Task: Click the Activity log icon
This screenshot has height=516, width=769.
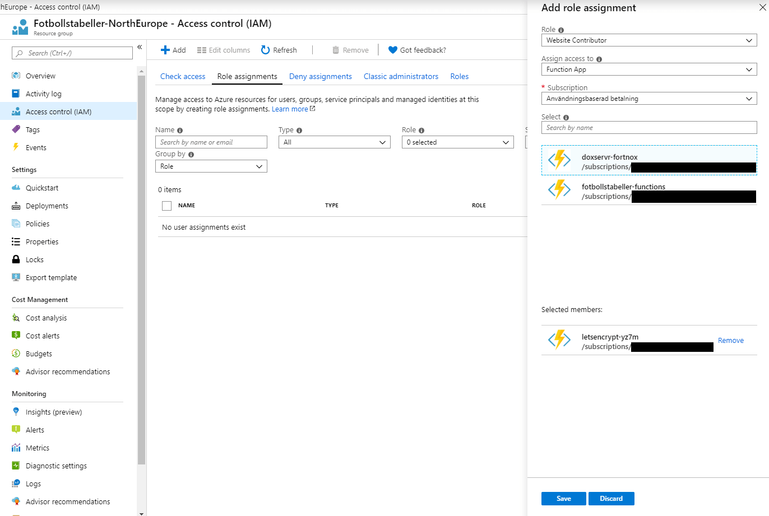Action: tap(16, 94)
